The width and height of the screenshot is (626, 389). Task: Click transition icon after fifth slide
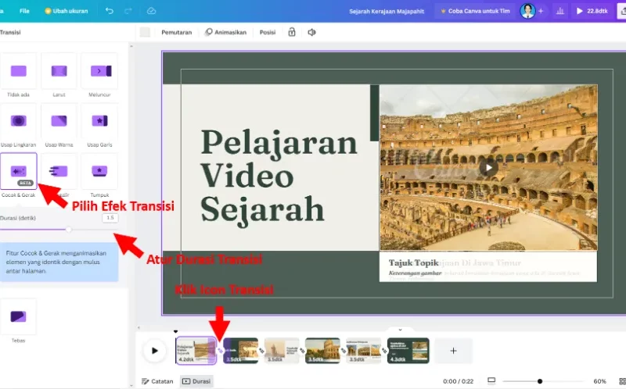coord(384,351)
